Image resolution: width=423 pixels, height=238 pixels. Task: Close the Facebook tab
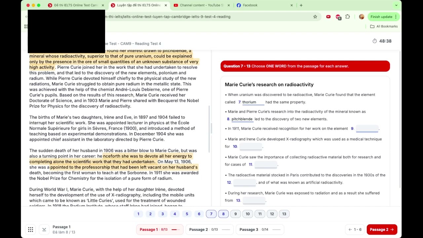[x=291, y=5]
